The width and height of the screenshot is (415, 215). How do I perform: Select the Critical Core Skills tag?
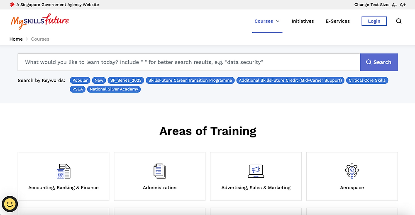tap(367, 80)
